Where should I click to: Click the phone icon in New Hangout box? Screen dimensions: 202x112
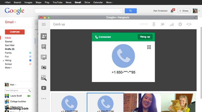[30, 90]
